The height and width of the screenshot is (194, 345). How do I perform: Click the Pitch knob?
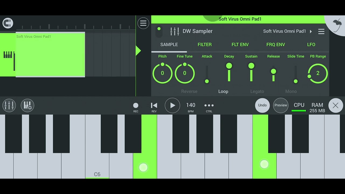click(x=162, y=73)
